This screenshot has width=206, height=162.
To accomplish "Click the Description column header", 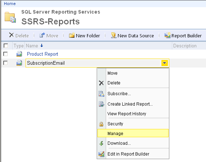I will click(x=185, y=46).
